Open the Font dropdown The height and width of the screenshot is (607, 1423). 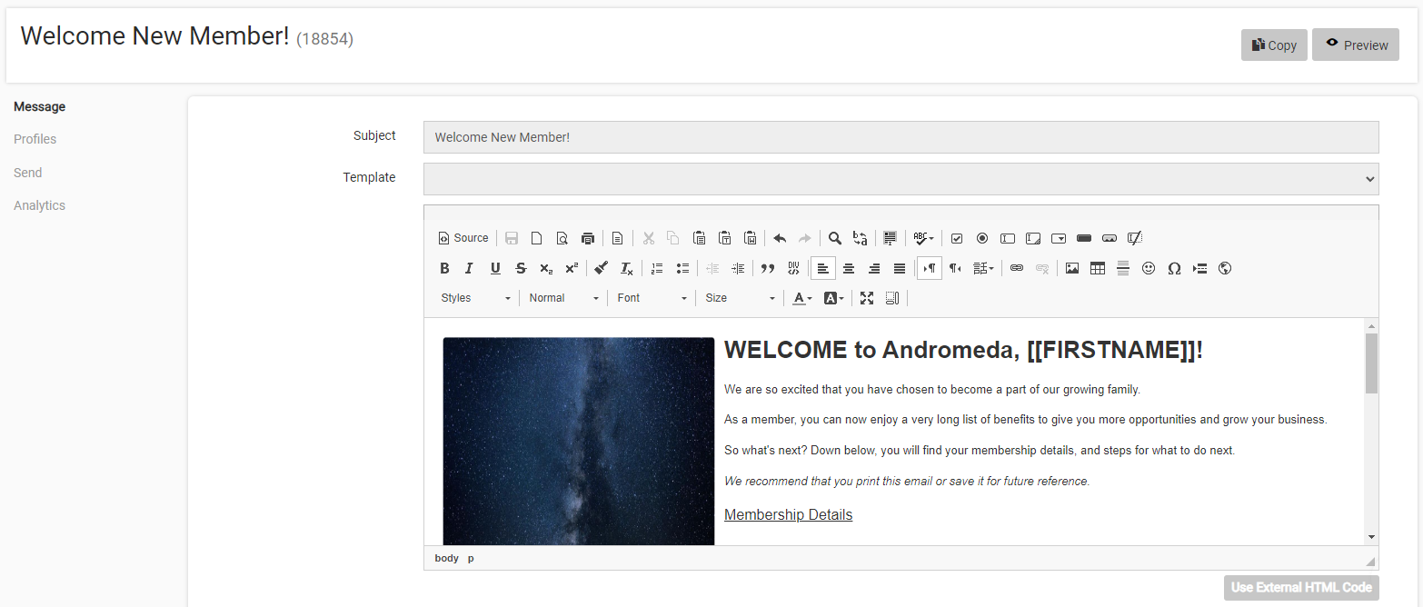coord(652,298)
